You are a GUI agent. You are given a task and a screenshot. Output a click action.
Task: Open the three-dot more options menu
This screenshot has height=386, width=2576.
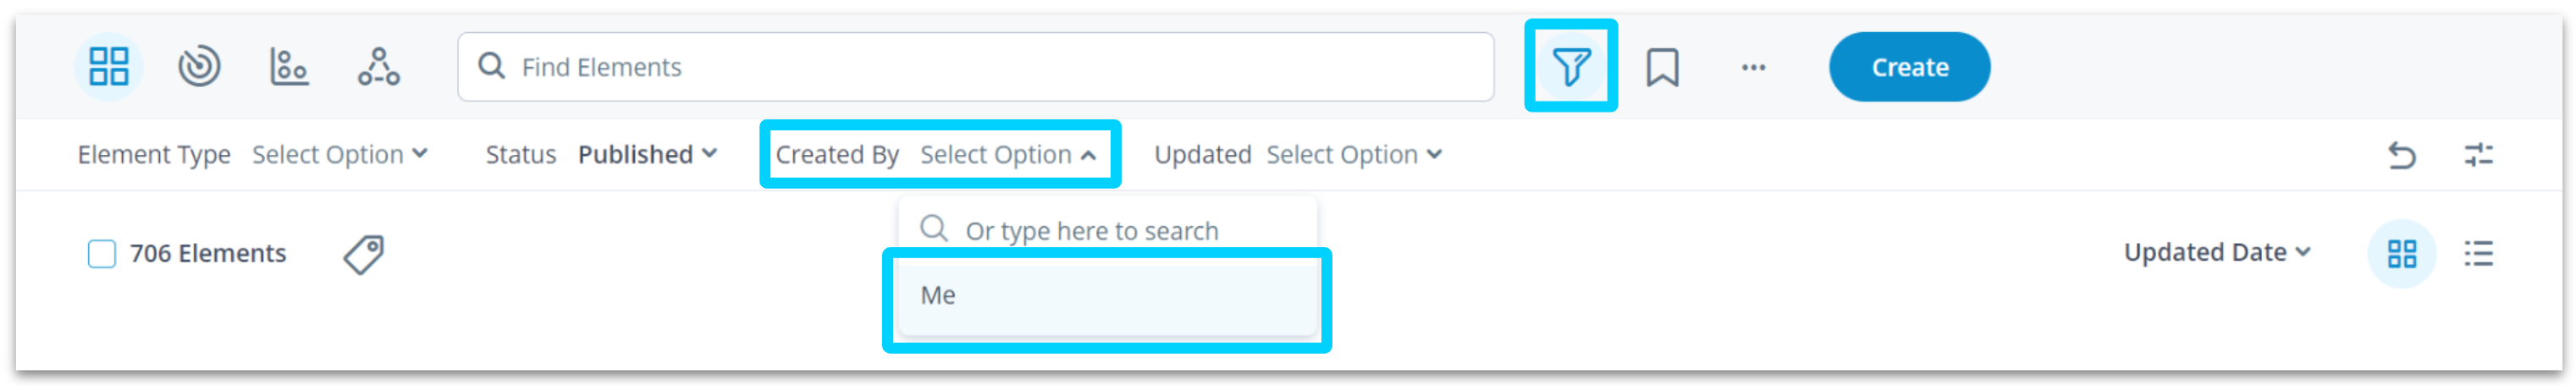pyautogui.click(x=1753, y=68)
